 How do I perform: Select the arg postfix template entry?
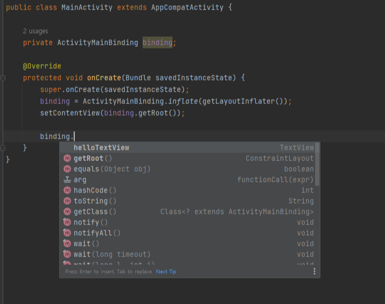tap(187, 180)
